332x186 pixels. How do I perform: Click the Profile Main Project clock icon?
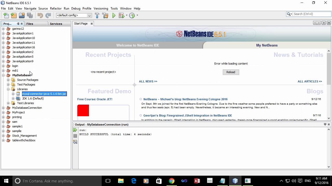132,16
